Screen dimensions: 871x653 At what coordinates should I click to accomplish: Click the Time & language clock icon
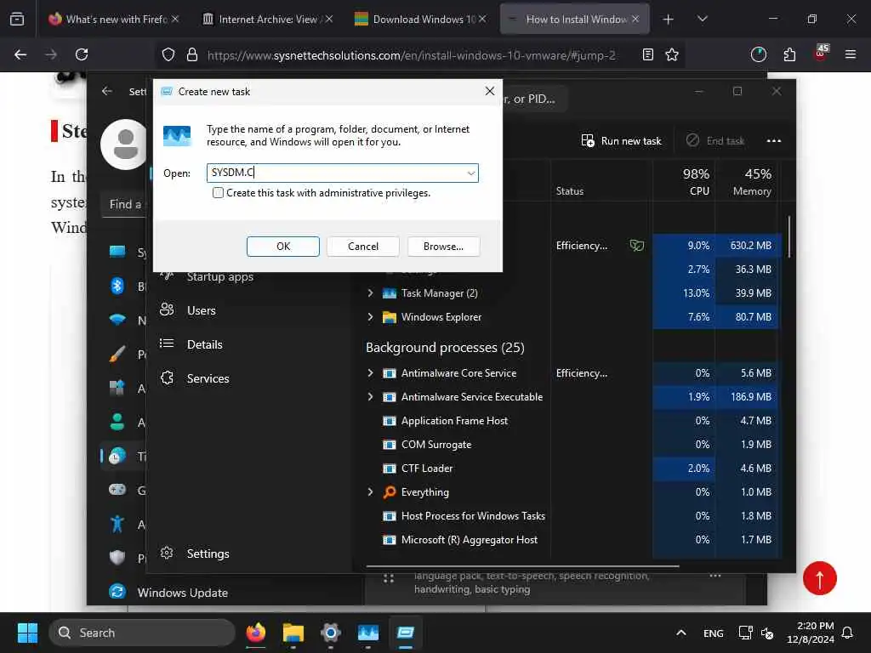[117, 456]
